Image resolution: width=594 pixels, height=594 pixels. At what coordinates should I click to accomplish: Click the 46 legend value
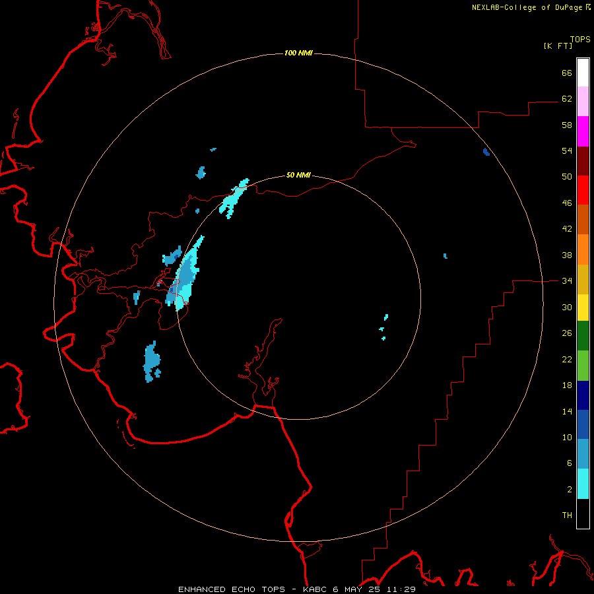(567, 203)
